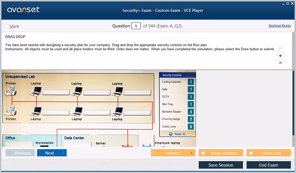Select the CCTV security control
This screenshot has height=173, width=296.
[x=166, y=97]
